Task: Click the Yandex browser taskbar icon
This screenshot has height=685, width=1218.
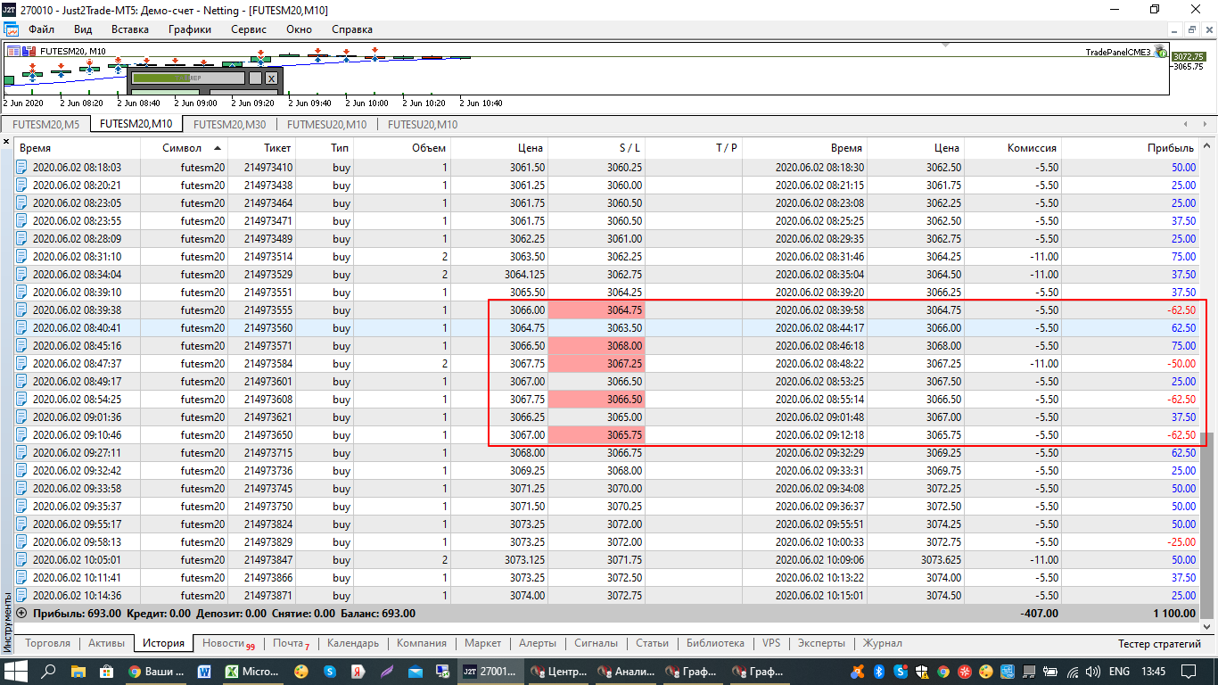Action: (x=356, y=672)
